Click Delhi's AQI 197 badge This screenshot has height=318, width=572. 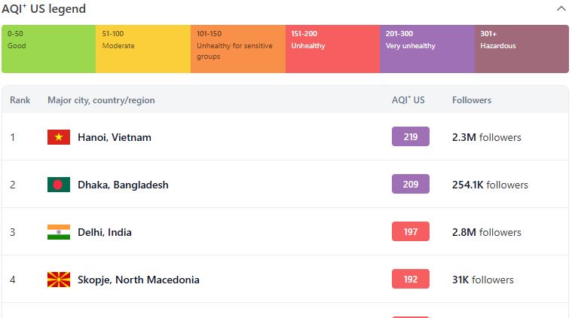pos(411,231)
